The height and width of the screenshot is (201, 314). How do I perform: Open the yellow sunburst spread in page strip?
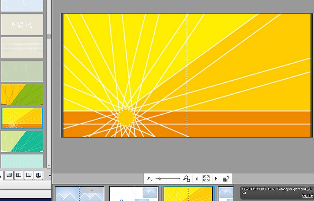188,194
